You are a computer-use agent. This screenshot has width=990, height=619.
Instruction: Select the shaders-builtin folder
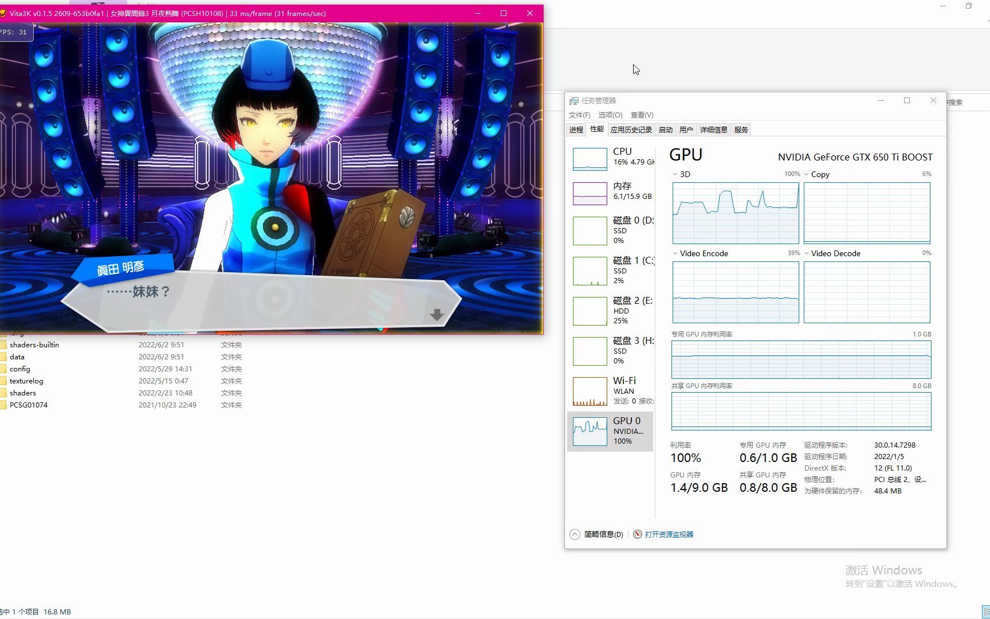tap(34, 345)
